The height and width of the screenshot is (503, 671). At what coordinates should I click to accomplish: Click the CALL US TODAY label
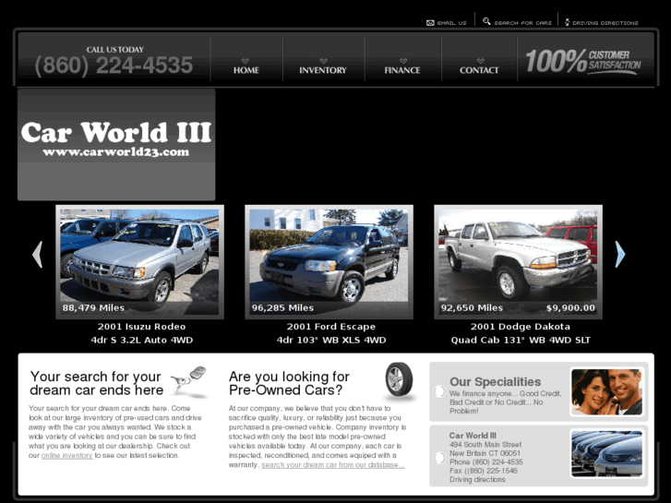115,50
